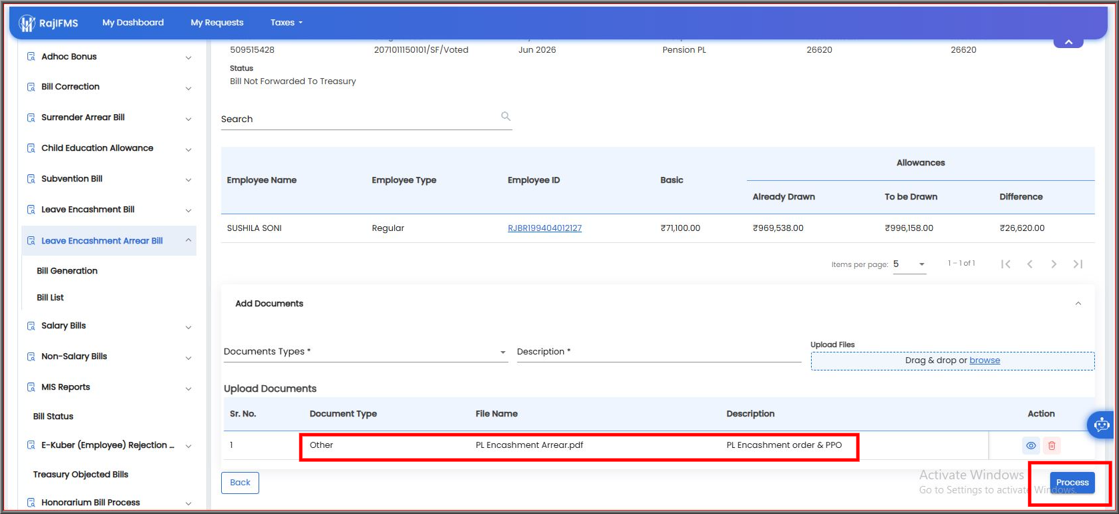Collapse the bill details panel arrow button
This screenshot has height=514, width=1119.
click(1068, 42)
